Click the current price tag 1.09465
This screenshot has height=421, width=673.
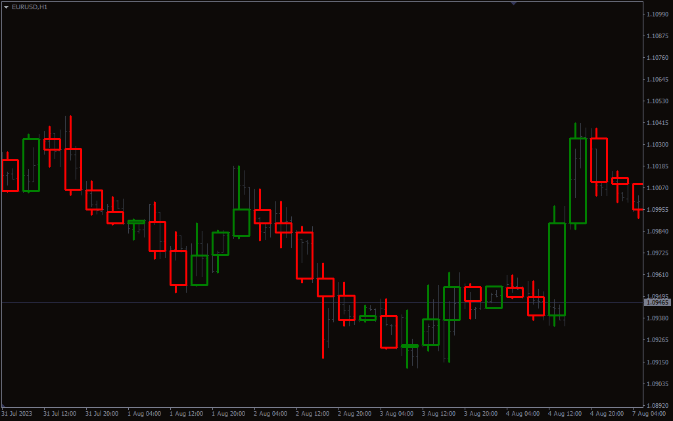pos(657,303)
